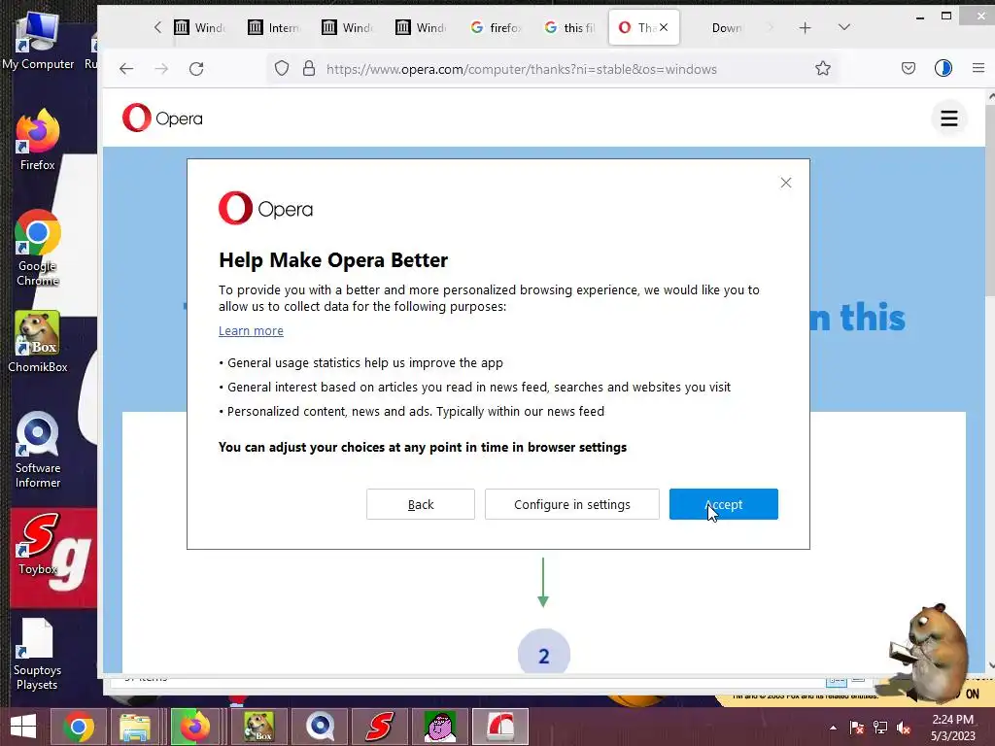Open the Learn more link

(251, 330)
